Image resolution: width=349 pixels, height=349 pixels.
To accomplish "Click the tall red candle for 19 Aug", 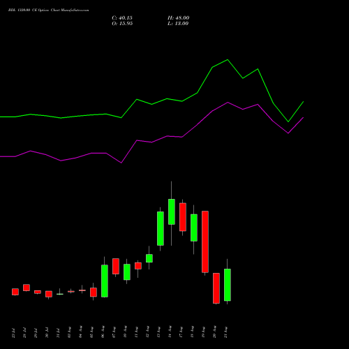I will (205, 242).
